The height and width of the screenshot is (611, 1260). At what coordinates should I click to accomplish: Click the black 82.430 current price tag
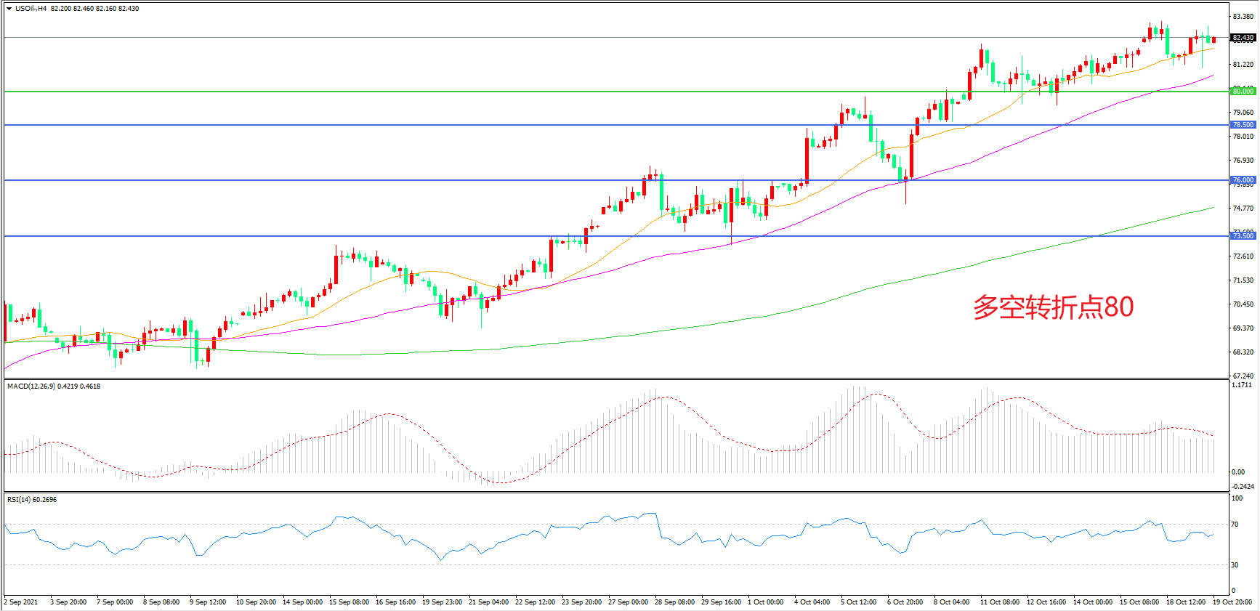point(1243,38)
